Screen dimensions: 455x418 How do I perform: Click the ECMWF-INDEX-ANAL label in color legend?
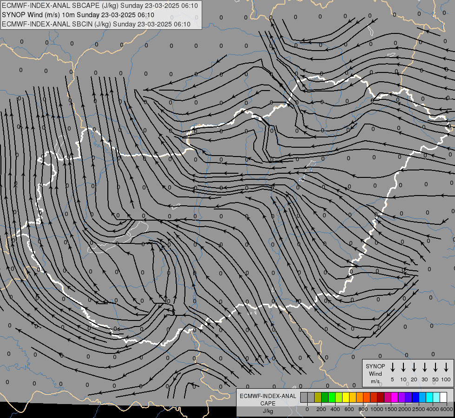pyautogui.click(x=268, y=396)
